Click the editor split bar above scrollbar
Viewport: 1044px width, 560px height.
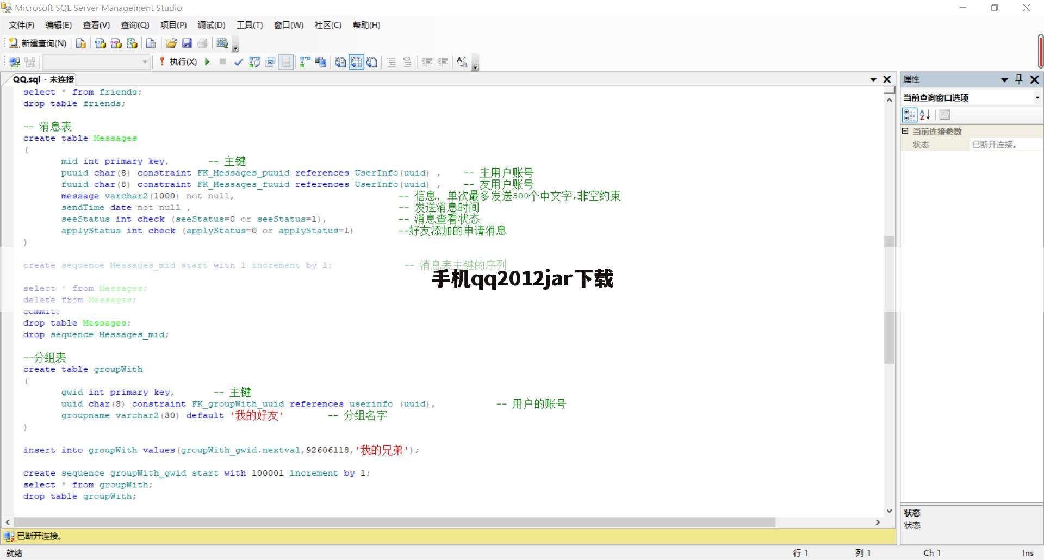[889, 90]
